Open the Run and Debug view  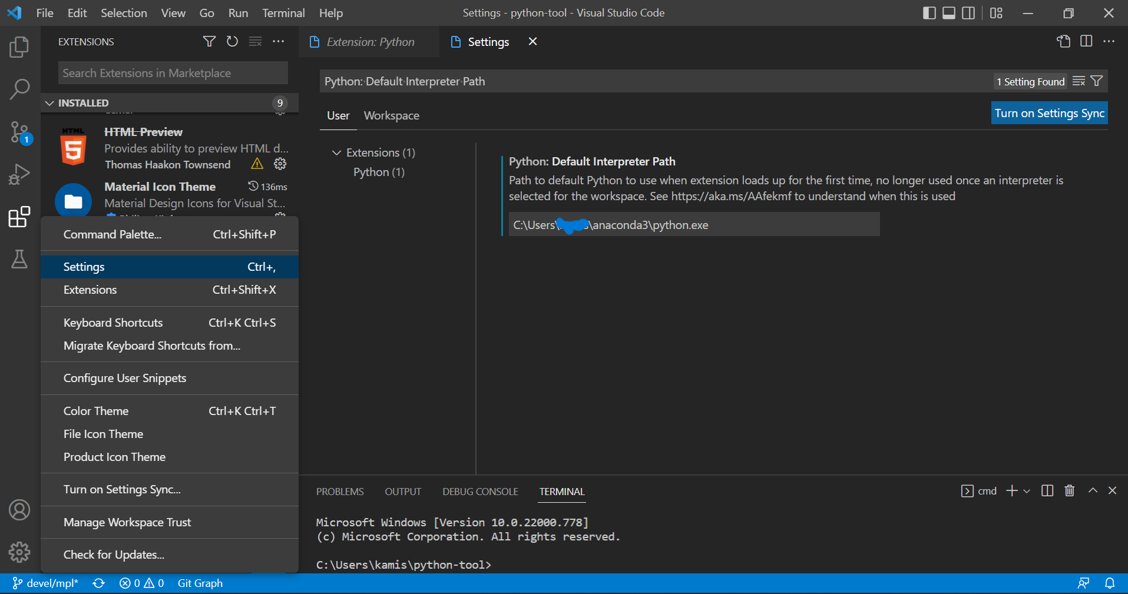[19, 174]
